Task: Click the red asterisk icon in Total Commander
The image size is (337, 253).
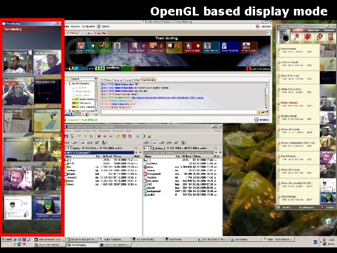Action: (x=99, y=136)
